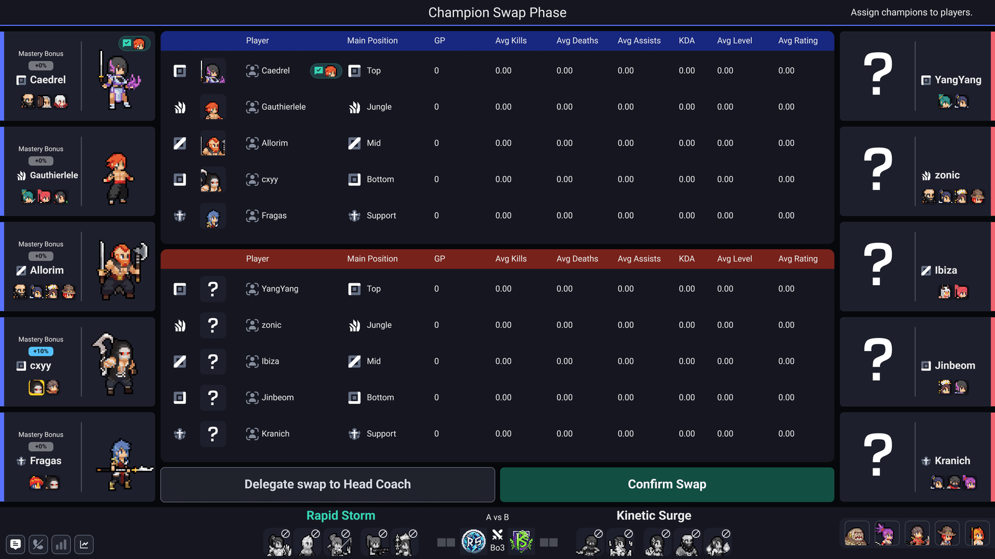Click Gauthierlele player name in table
995x559 pixels.
click(x=284, y=107)
